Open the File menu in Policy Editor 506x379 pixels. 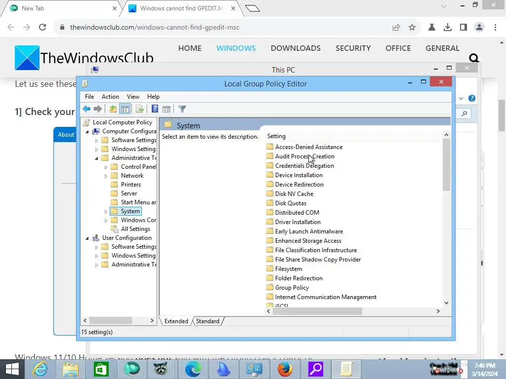89,97
